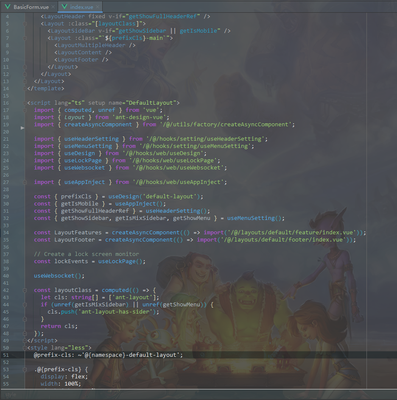Close the index.vue tab
This screenshot has height=400, width=397.
click(98, 7)
